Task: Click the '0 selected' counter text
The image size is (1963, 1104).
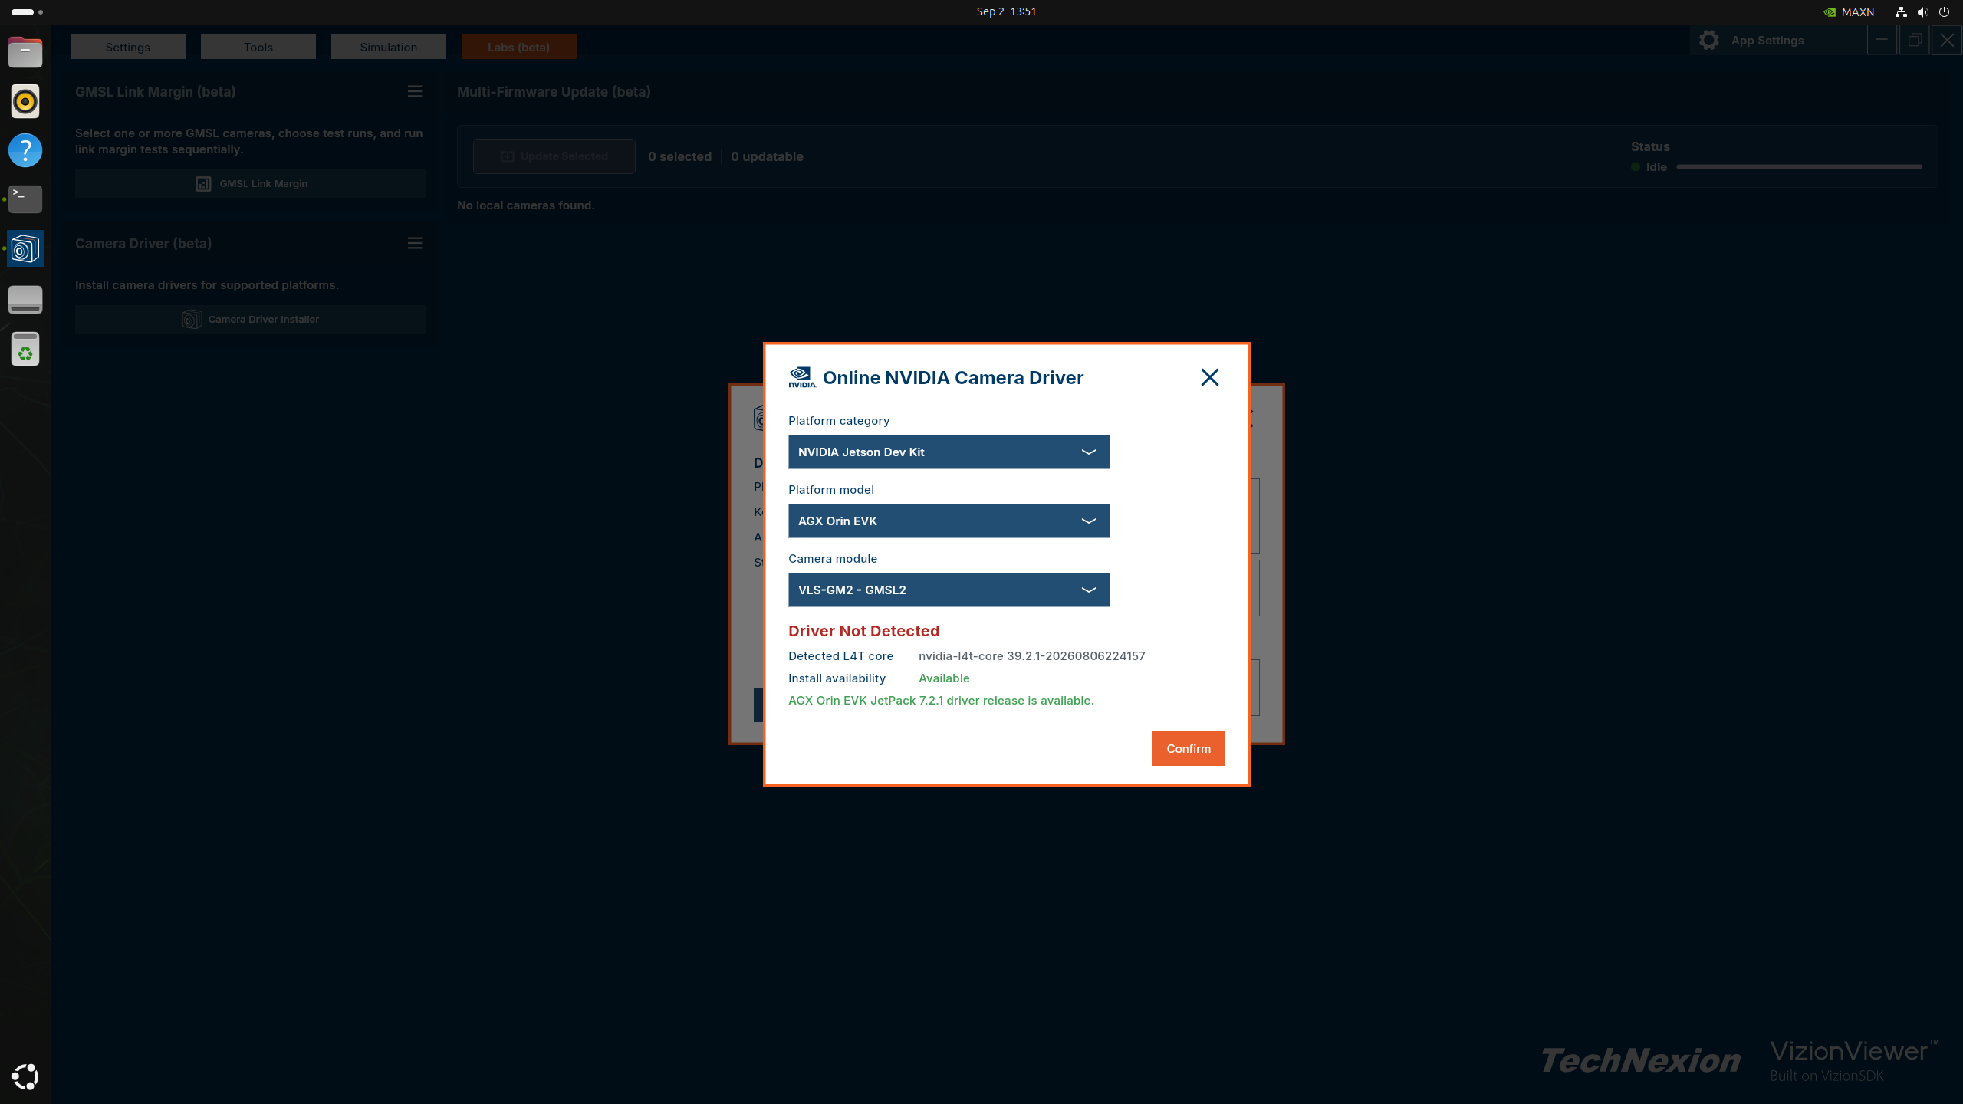Action: click(x=679, y=156)
